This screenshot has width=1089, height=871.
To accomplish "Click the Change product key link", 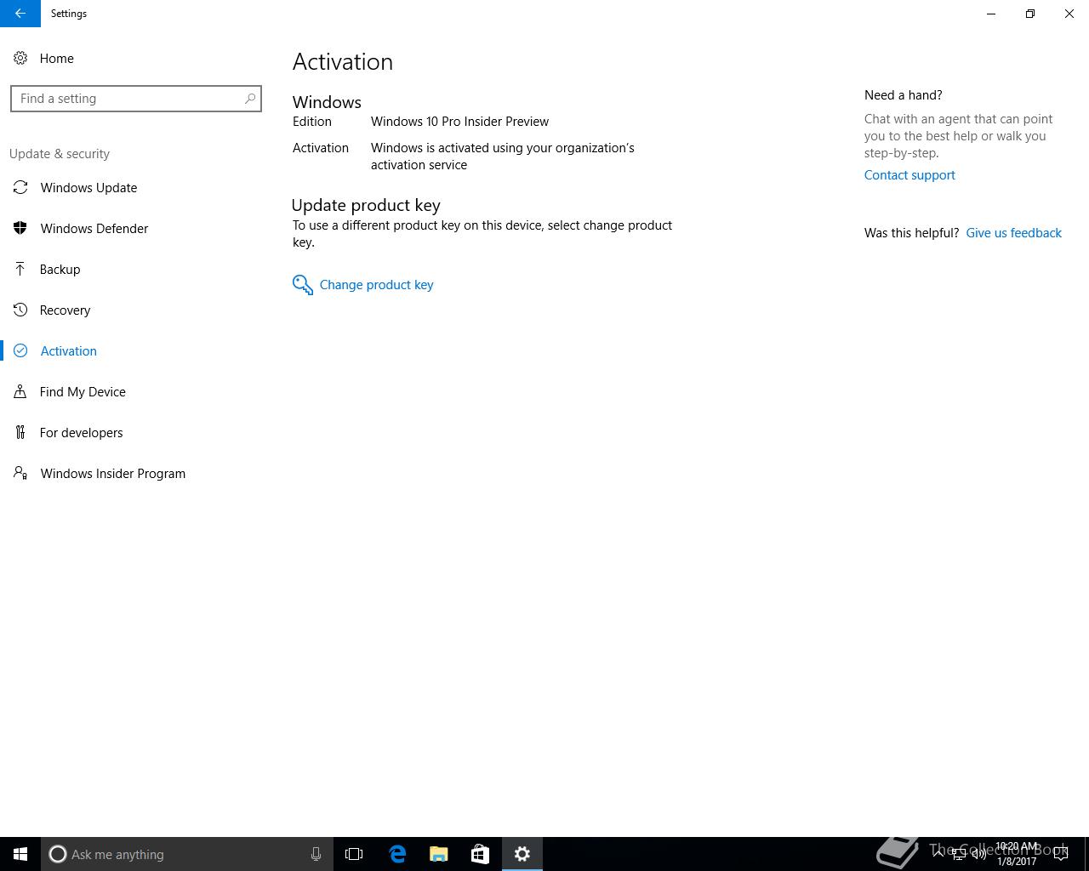I will (376, 285).
